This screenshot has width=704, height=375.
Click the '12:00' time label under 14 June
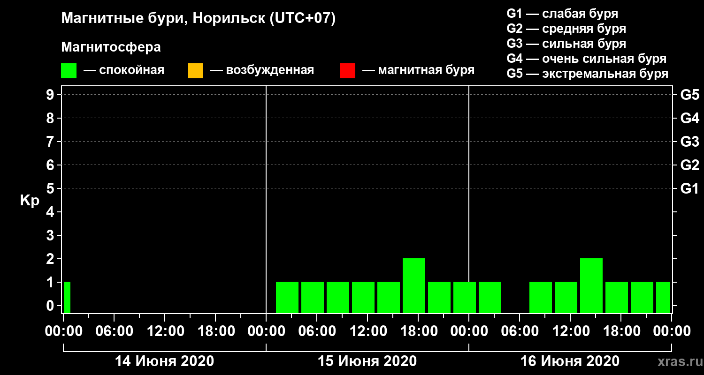(x=165, y=332)
